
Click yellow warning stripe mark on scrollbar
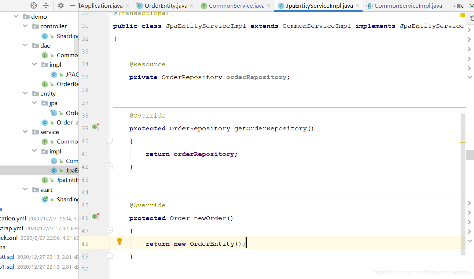coord(463,142)
